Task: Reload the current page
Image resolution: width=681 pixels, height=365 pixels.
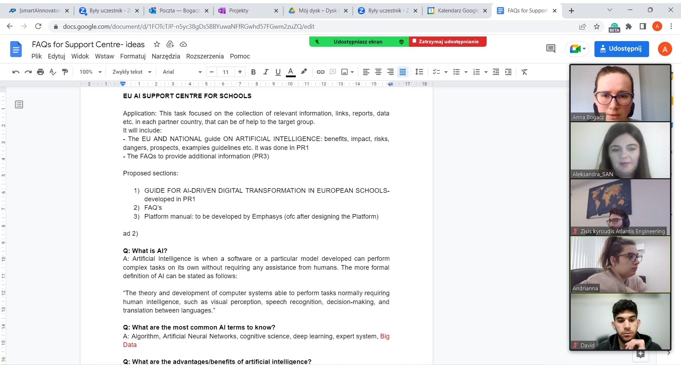Action: tap(38, 26)
